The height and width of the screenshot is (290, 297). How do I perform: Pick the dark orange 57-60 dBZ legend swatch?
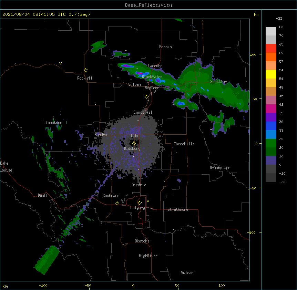[x=271, y=57]
